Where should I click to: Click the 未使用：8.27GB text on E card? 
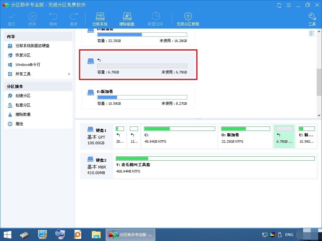pos(174,104)
